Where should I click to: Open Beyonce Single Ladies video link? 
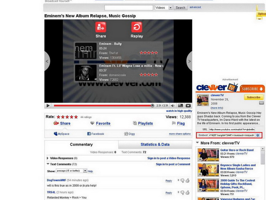pyautogui.click(x=238, y=167)
